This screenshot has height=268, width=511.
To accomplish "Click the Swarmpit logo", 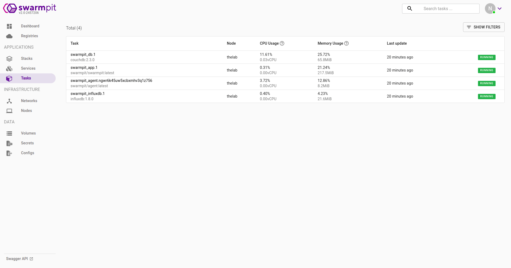I will coord(30,8).
